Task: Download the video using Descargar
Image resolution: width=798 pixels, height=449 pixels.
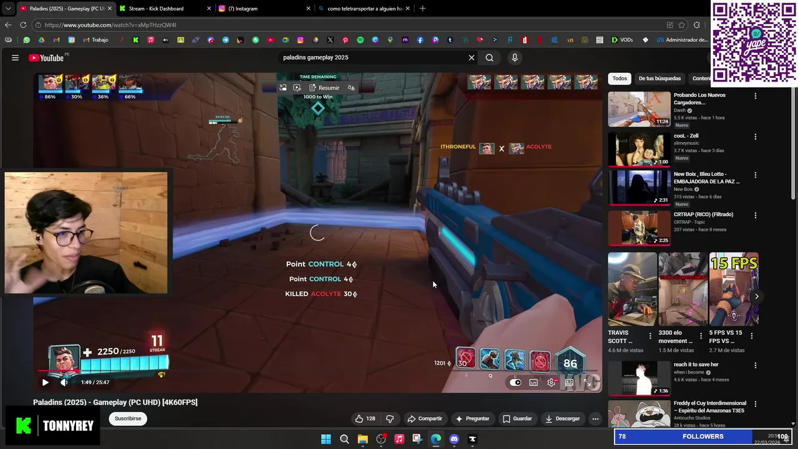Action: point(562,418)
